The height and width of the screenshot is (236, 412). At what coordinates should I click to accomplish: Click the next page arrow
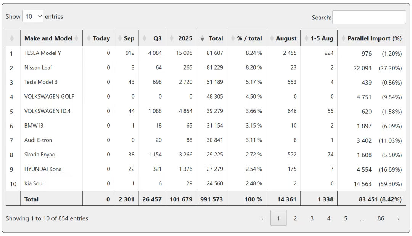point(399,218)
